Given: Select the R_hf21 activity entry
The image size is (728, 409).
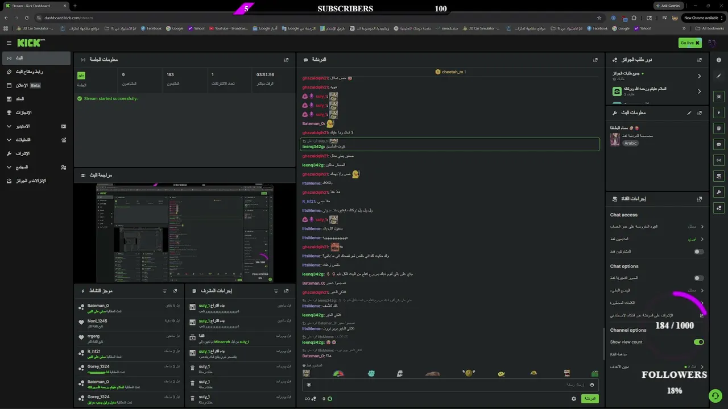Looking at the screenshot, I should click(128, 354).
